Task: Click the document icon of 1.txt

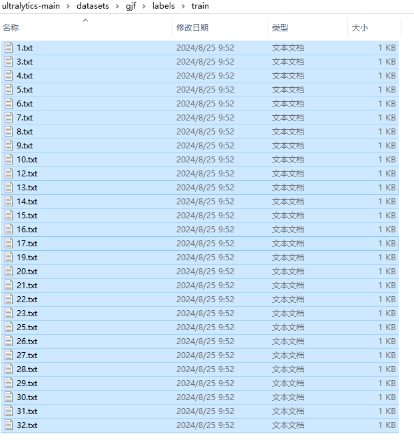Action: tap(9, 47)
